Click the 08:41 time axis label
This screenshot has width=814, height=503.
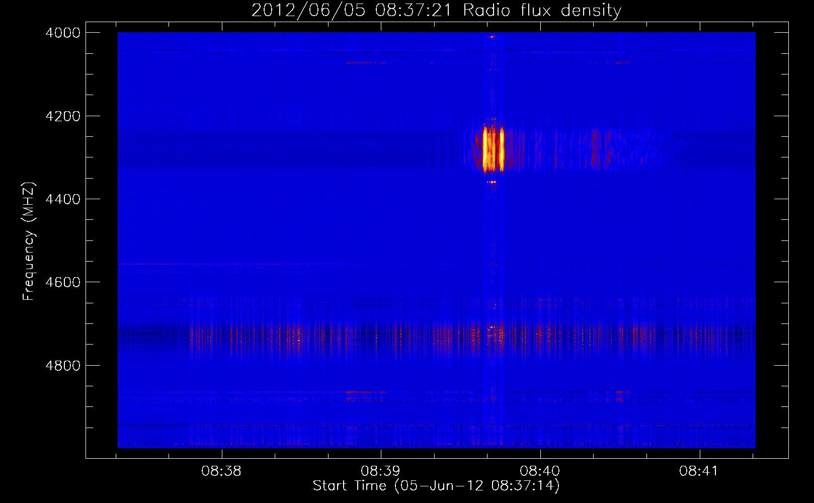coord(699,471)
